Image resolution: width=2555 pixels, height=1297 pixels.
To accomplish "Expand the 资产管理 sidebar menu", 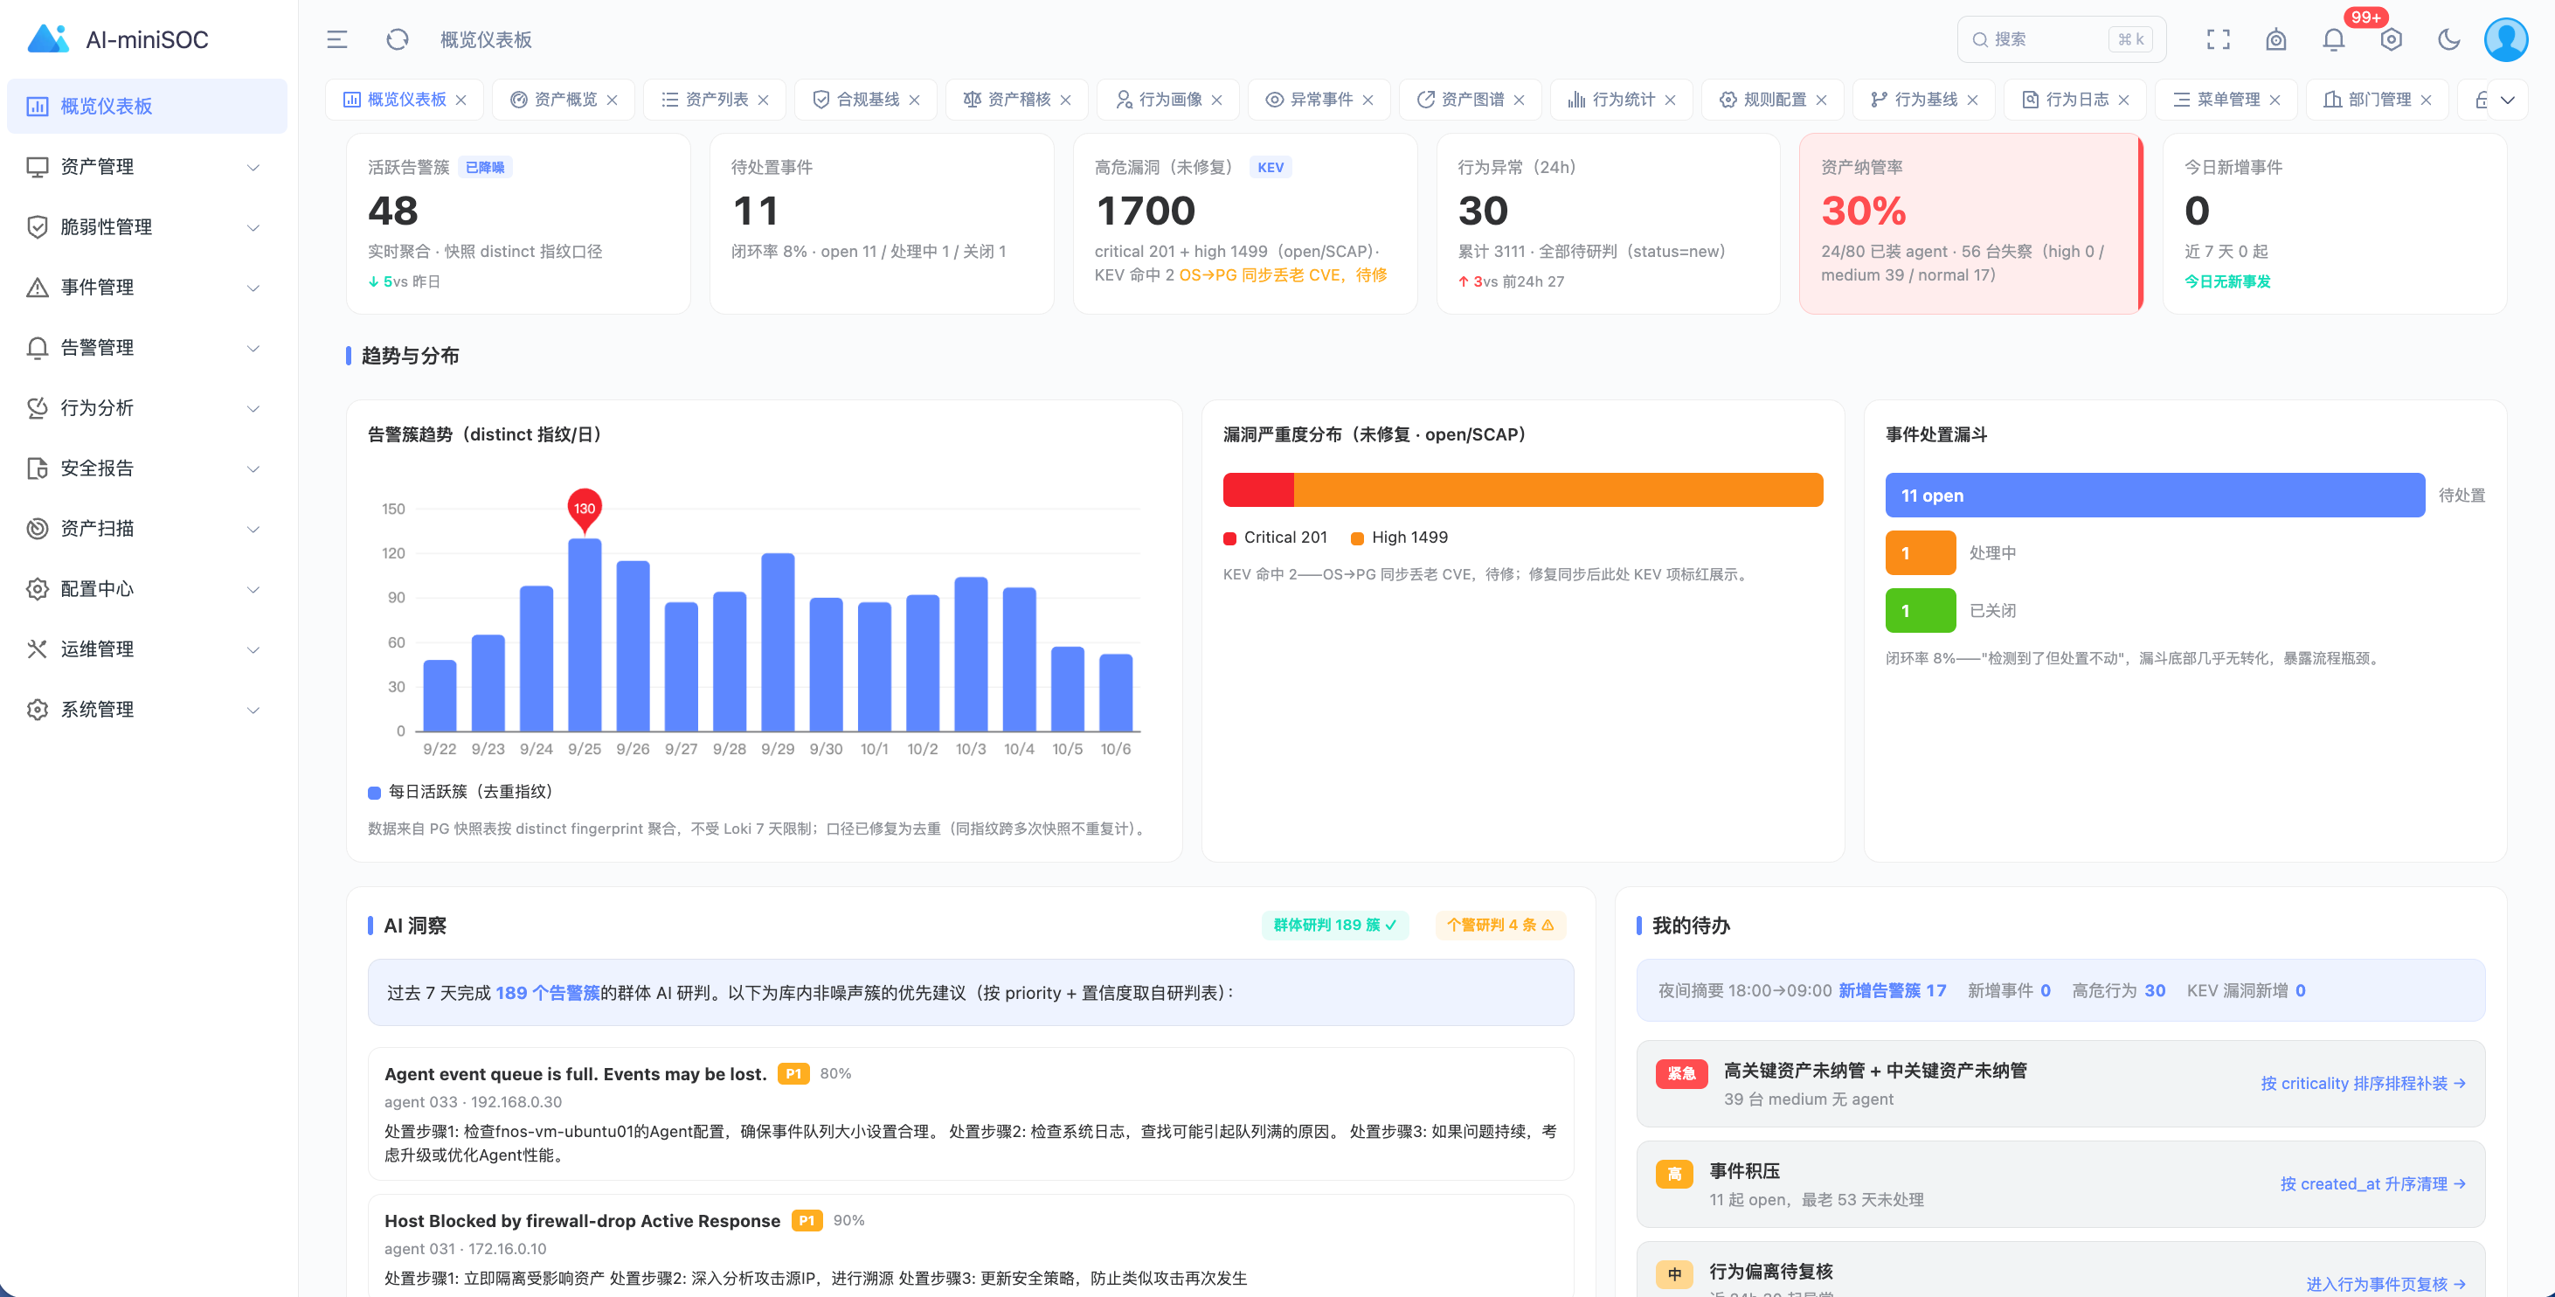I will pyautogui.click(x=147, y=167).
